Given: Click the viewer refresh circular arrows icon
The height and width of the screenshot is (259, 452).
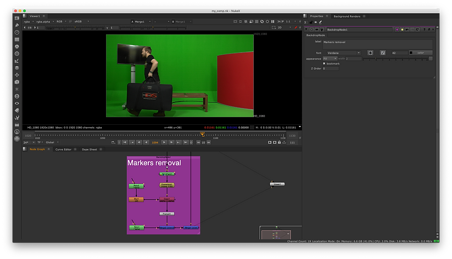Looking at the screenshot, I should (x=262, y=21).
